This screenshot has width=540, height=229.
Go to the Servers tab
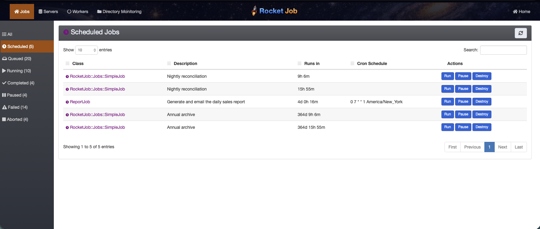pyautogui.click(x=48, y=12)
